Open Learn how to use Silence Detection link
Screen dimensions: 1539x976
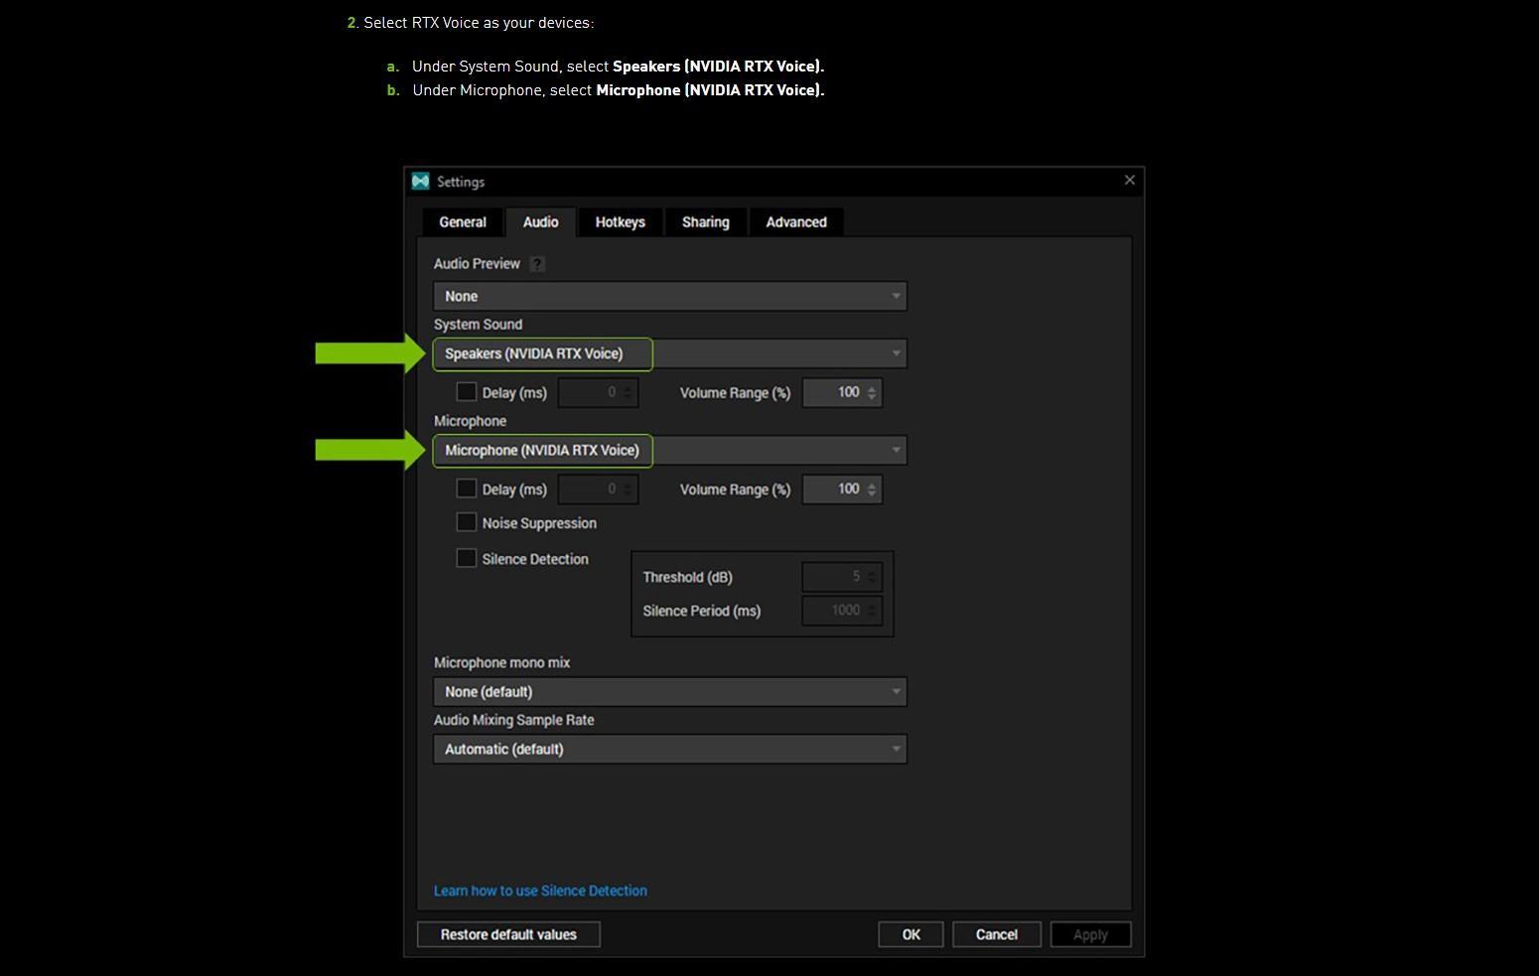pos(540,891)
